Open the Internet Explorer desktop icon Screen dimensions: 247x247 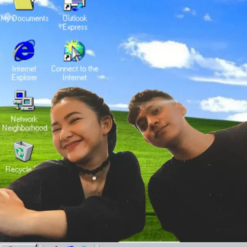[25, 51]
